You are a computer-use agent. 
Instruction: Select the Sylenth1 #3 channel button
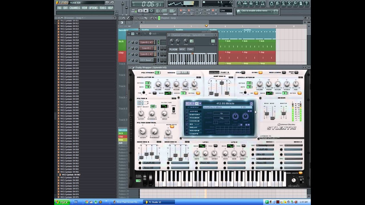(147, 42)
